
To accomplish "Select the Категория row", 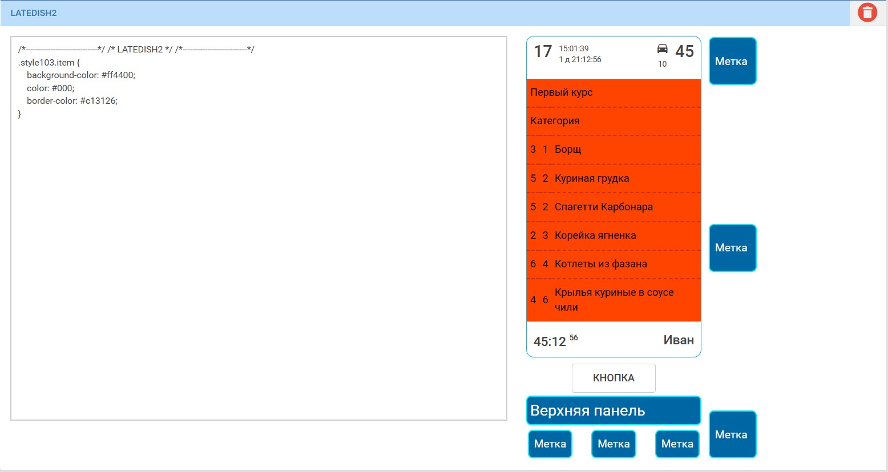I will pyautogui.click(x=613, y=121).
